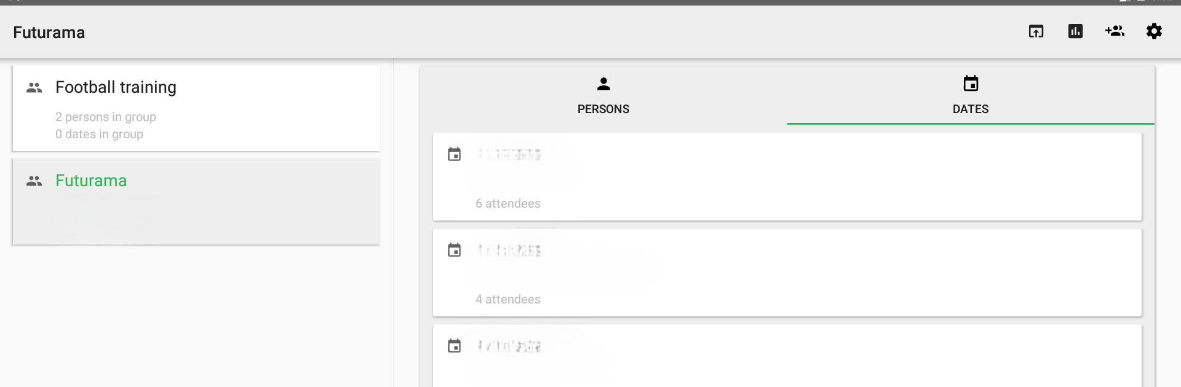Select the green Futurama group name
Screen dimensions: 1181x387
tap(91, 181)
